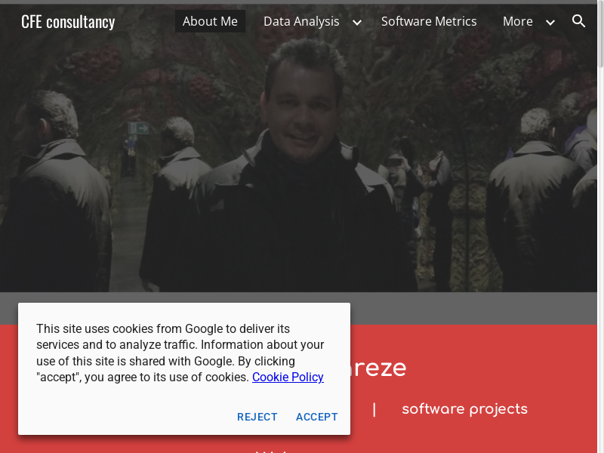Click the green exit sign in photo
Screen dimensions: 604x453
tap(138, 128)
